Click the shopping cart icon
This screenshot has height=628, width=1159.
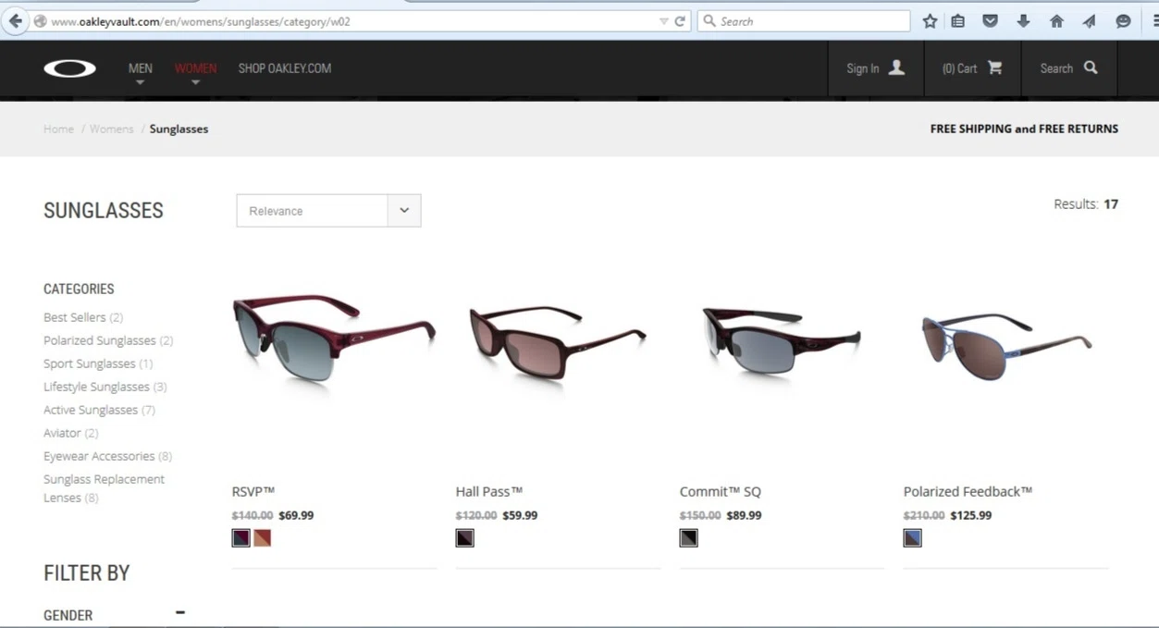[x=994, y=68]
